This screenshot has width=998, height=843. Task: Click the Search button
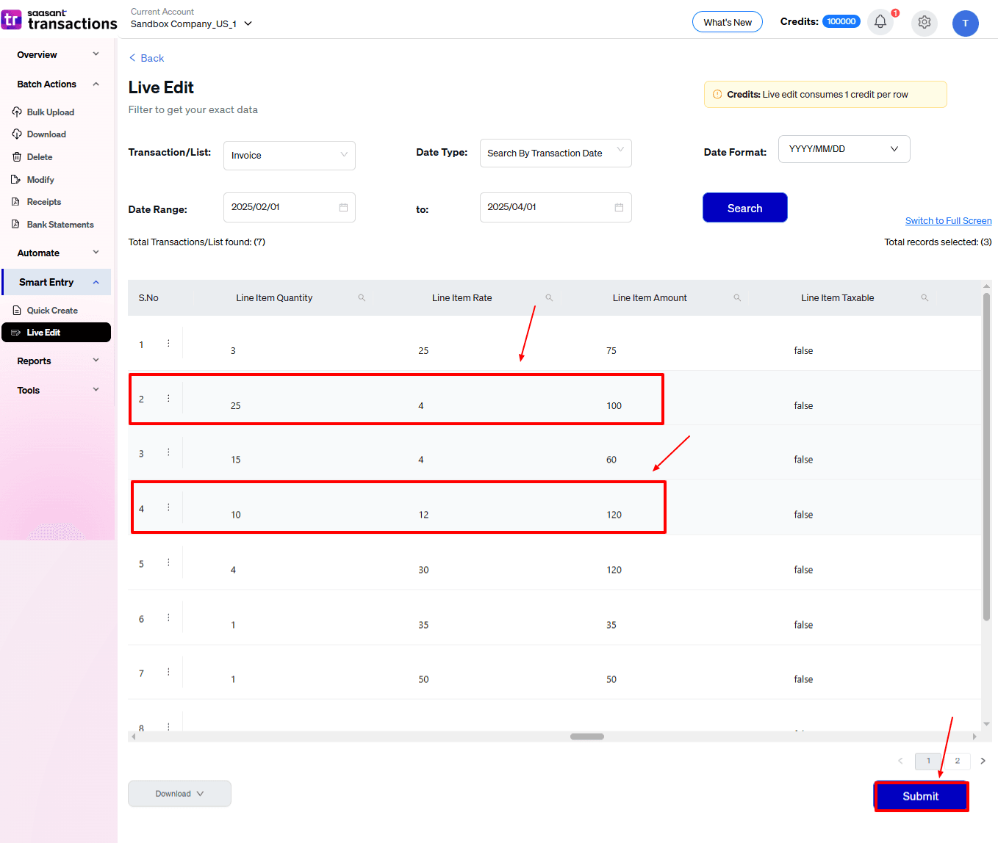point(744,209)
